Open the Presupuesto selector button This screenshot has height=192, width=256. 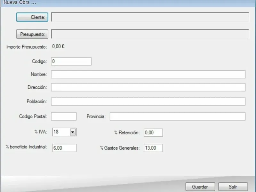[32, 34]
